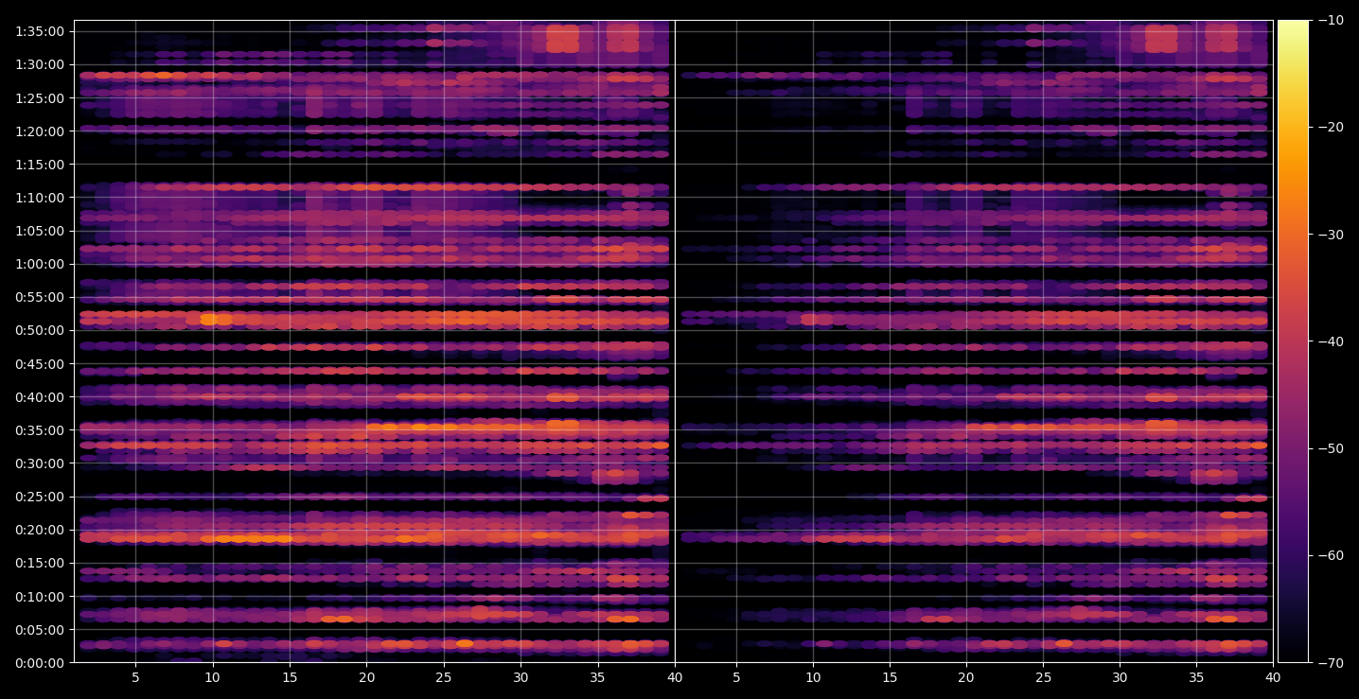Select the 1:05:00 y-axis tick label
The width and height of the screenshot is (1359, 699).
click(x=40, y=231)
